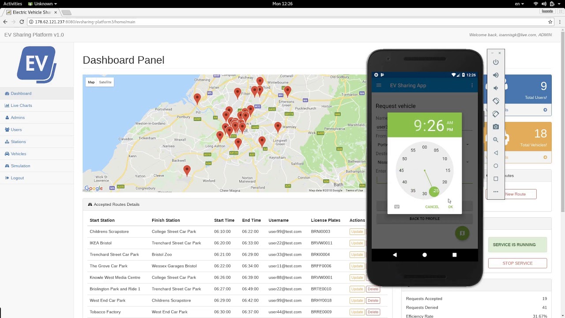
Task: Take emulator screenshot with camera icon
Action: pyautogui.click(x=496, y=127)
